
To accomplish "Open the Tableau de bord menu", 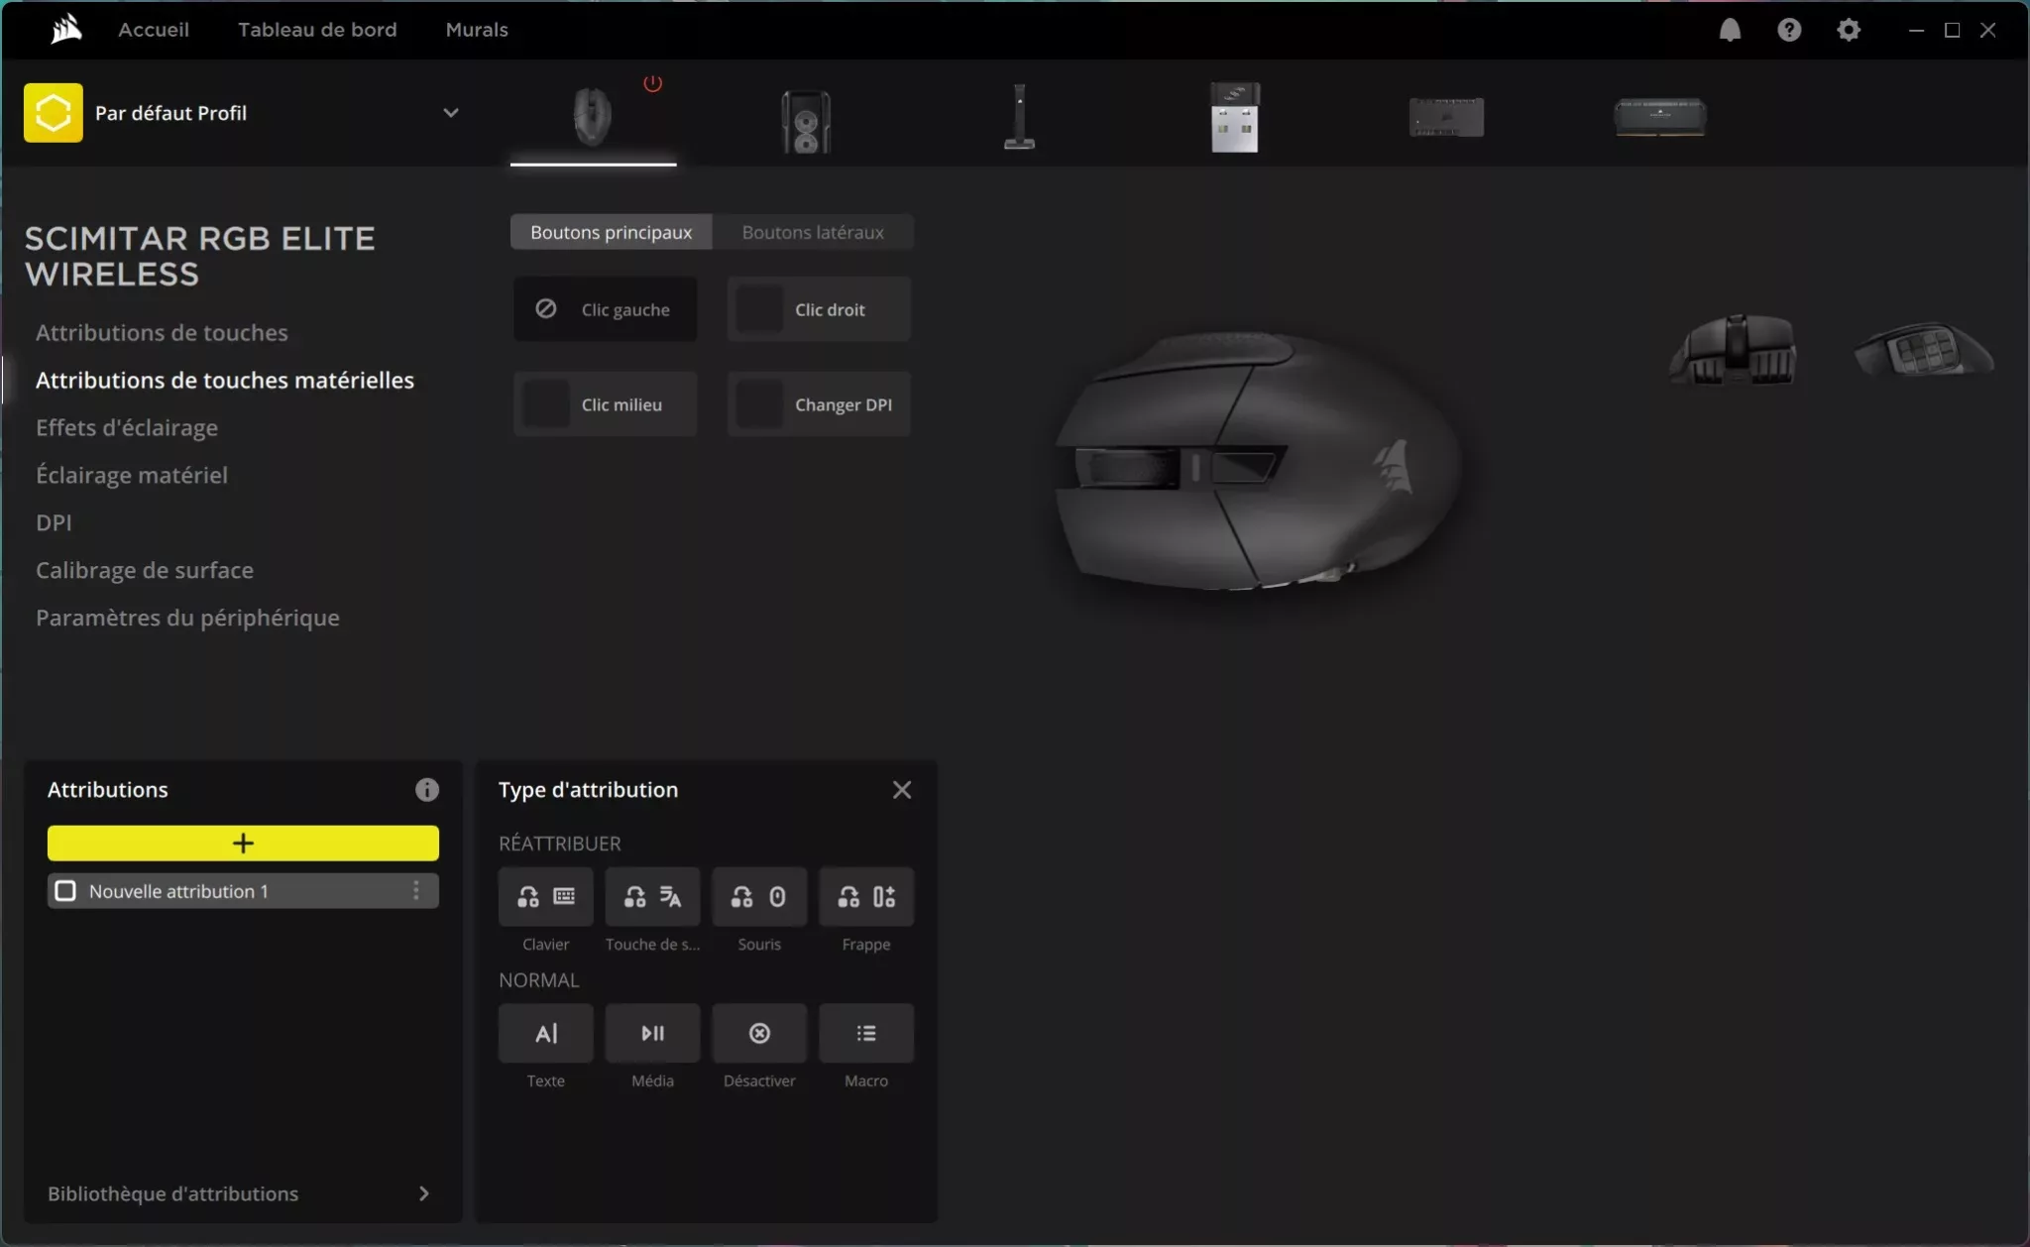I will [x=317, y=30].
